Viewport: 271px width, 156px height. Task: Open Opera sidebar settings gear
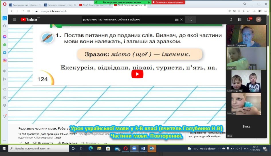coord(5,105)
